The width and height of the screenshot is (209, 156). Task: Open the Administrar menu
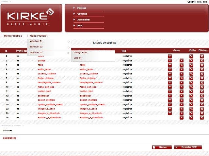coord(84,19)
